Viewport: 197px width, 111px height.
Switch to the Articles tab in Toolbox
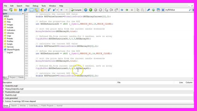click(22, 105)
